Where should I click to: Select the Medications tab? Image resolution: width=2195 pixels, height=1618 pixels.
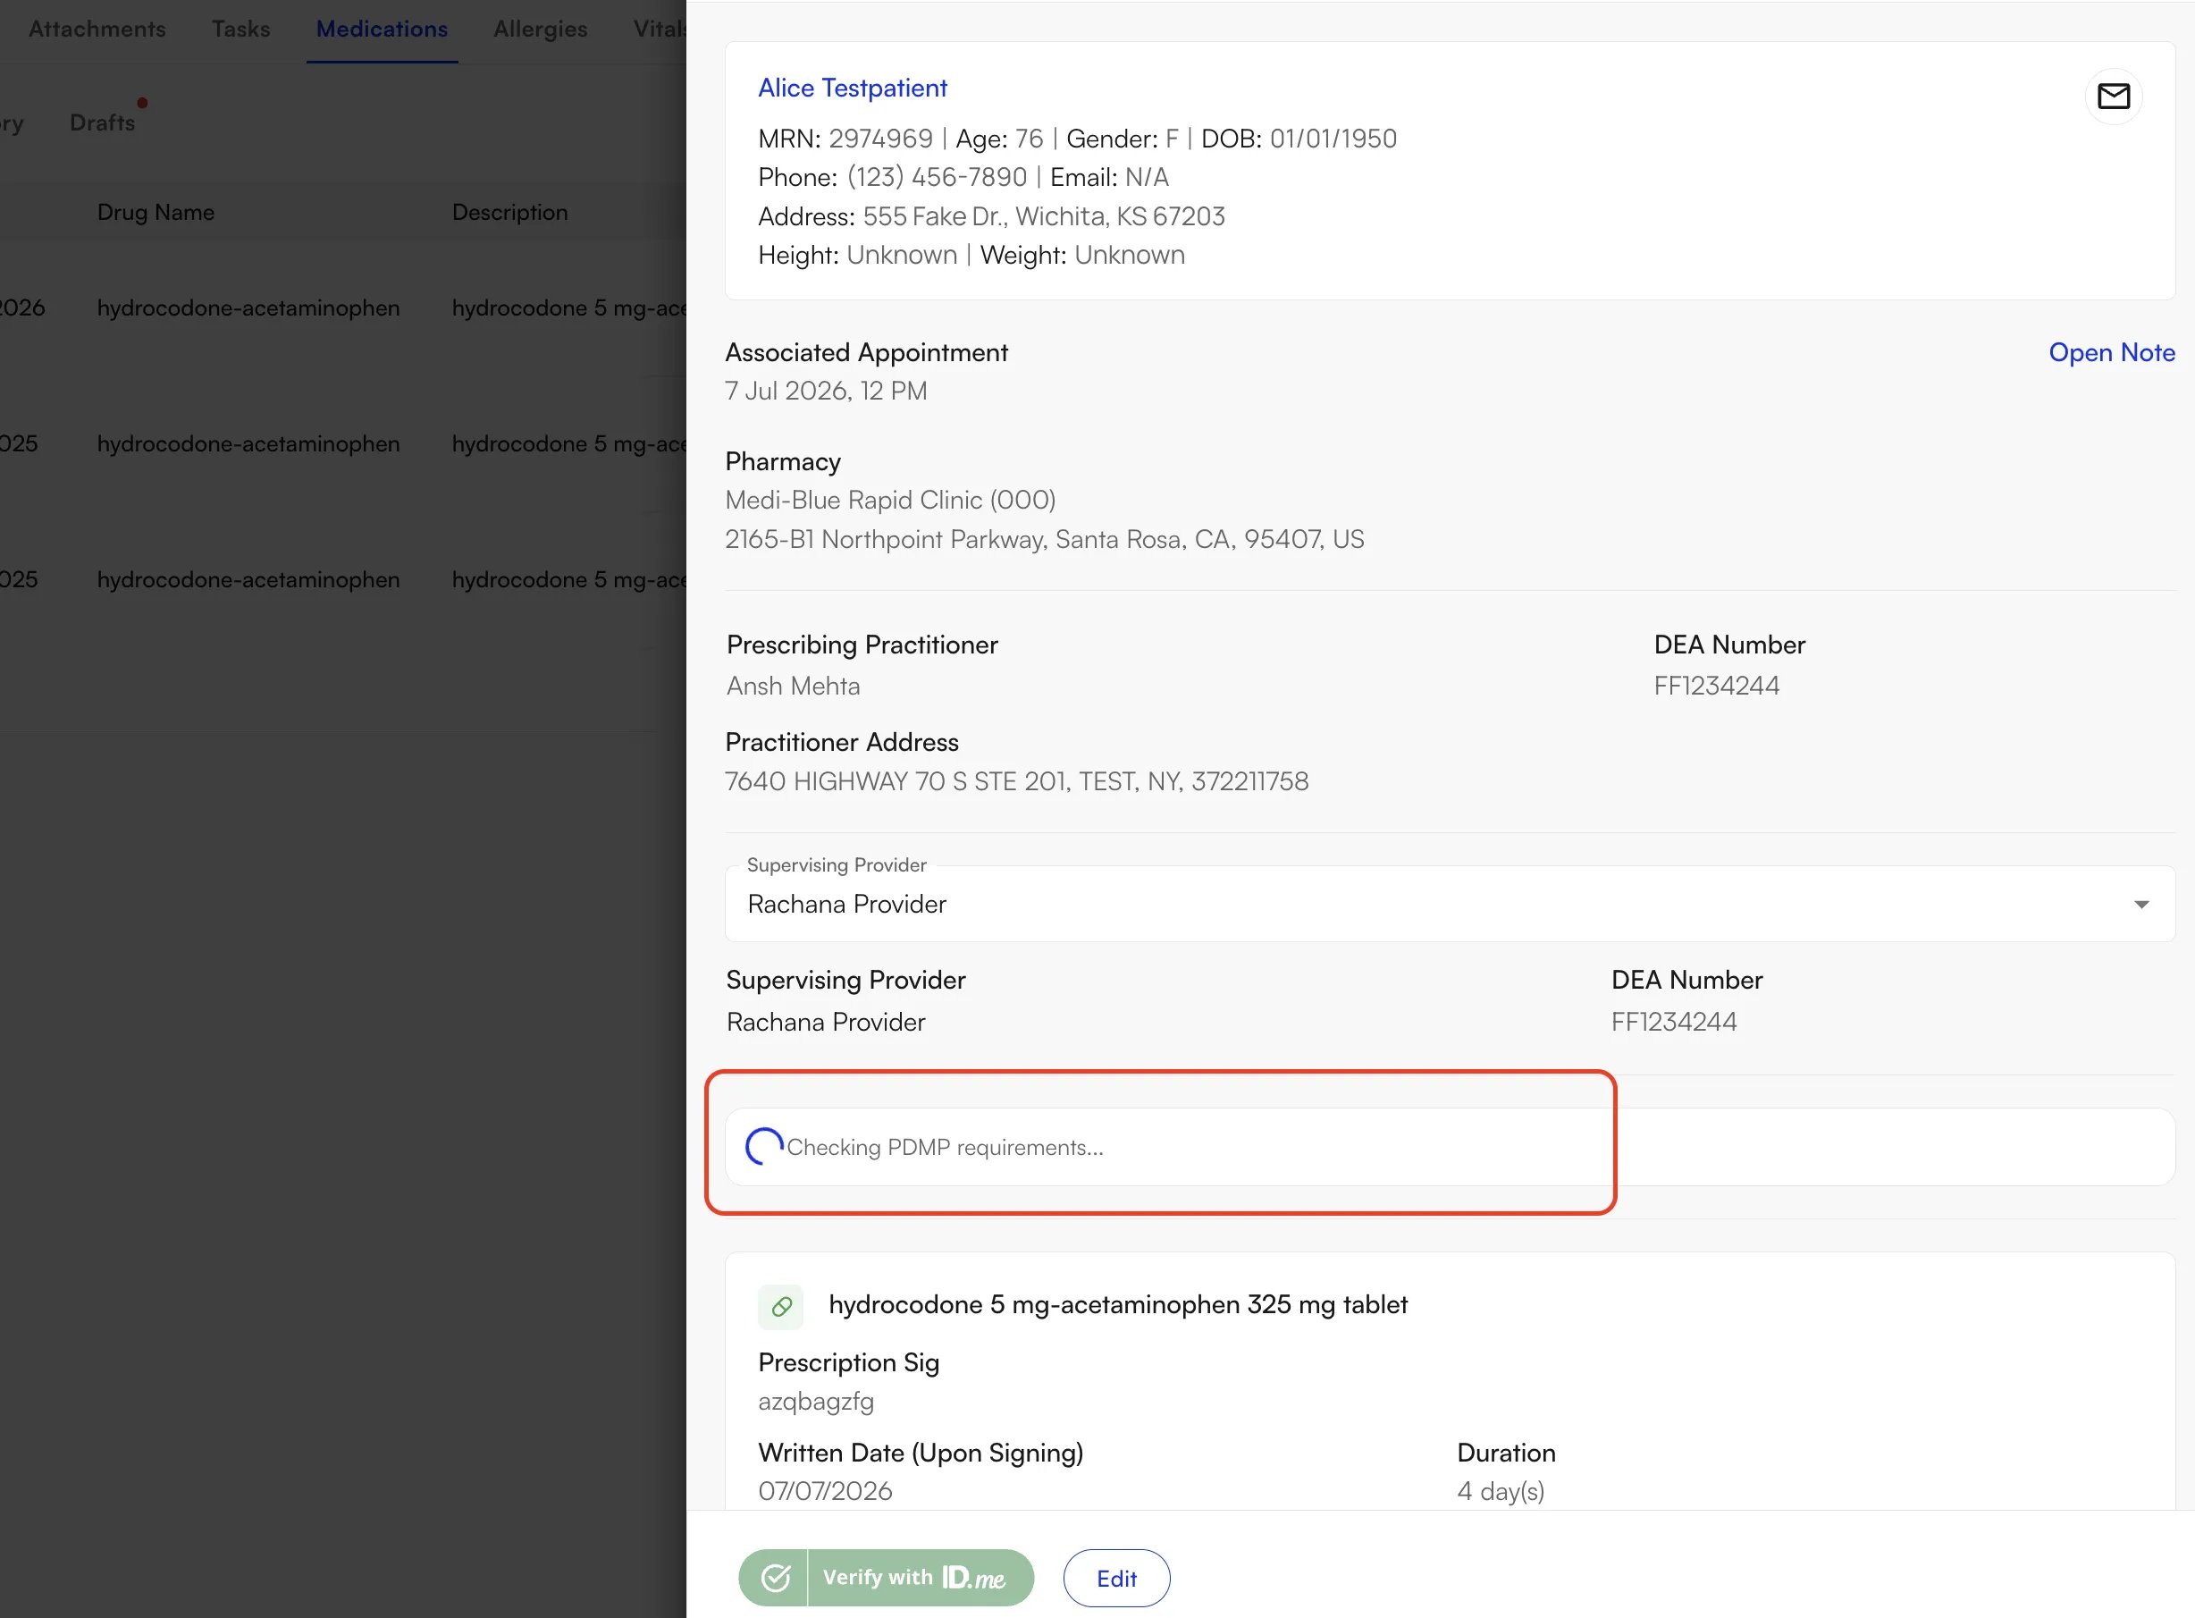(382, 29)
